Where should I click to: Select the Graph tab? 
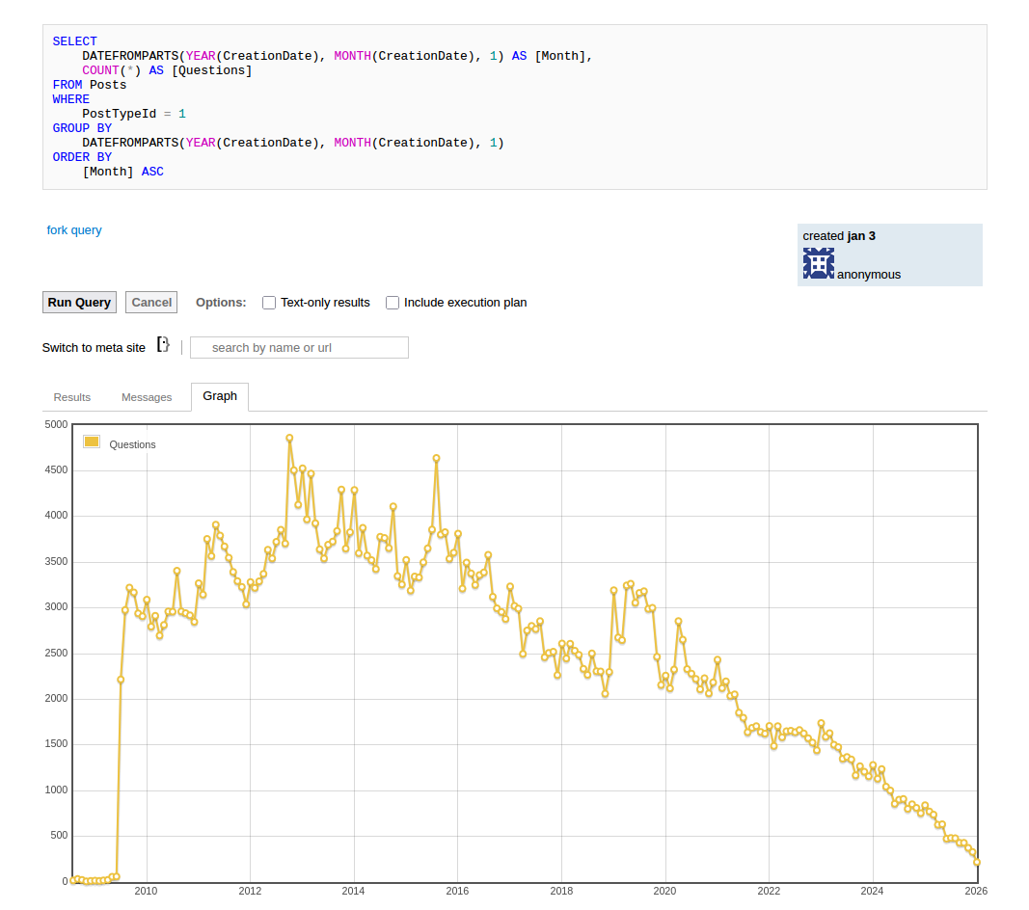tap(220, 396)
